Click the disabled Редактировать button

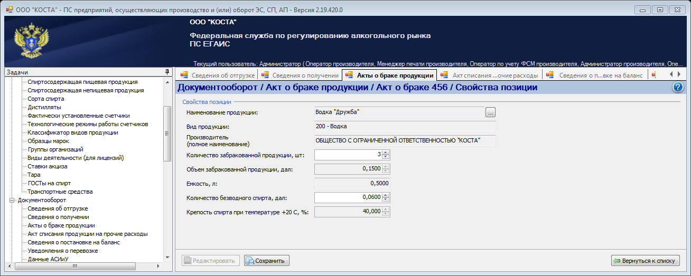(211, 261)
